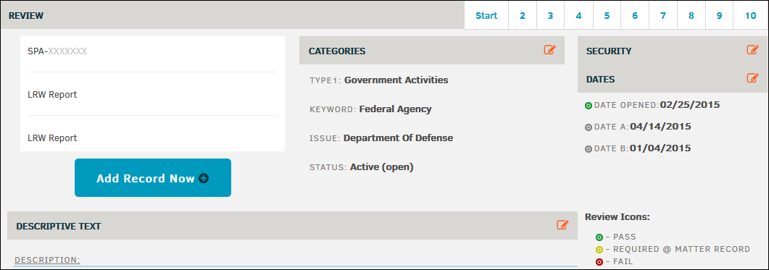Open review step 10

(750, 16)
